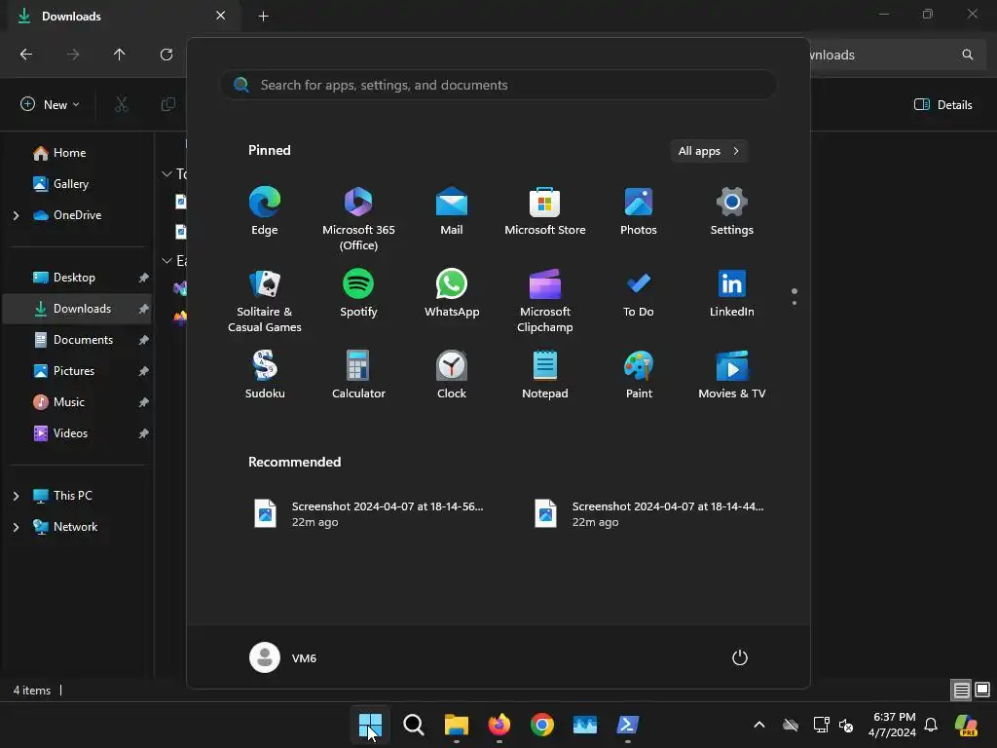Expand the Network node
997x748 pixels.
[16, 527]
